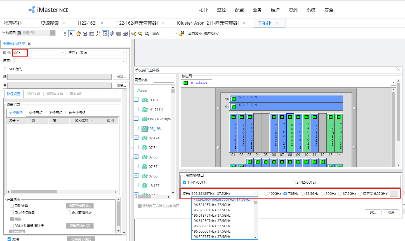405x241 pixels.
Task: Select the hand pan tool
Action: click(x=78, y=34)
